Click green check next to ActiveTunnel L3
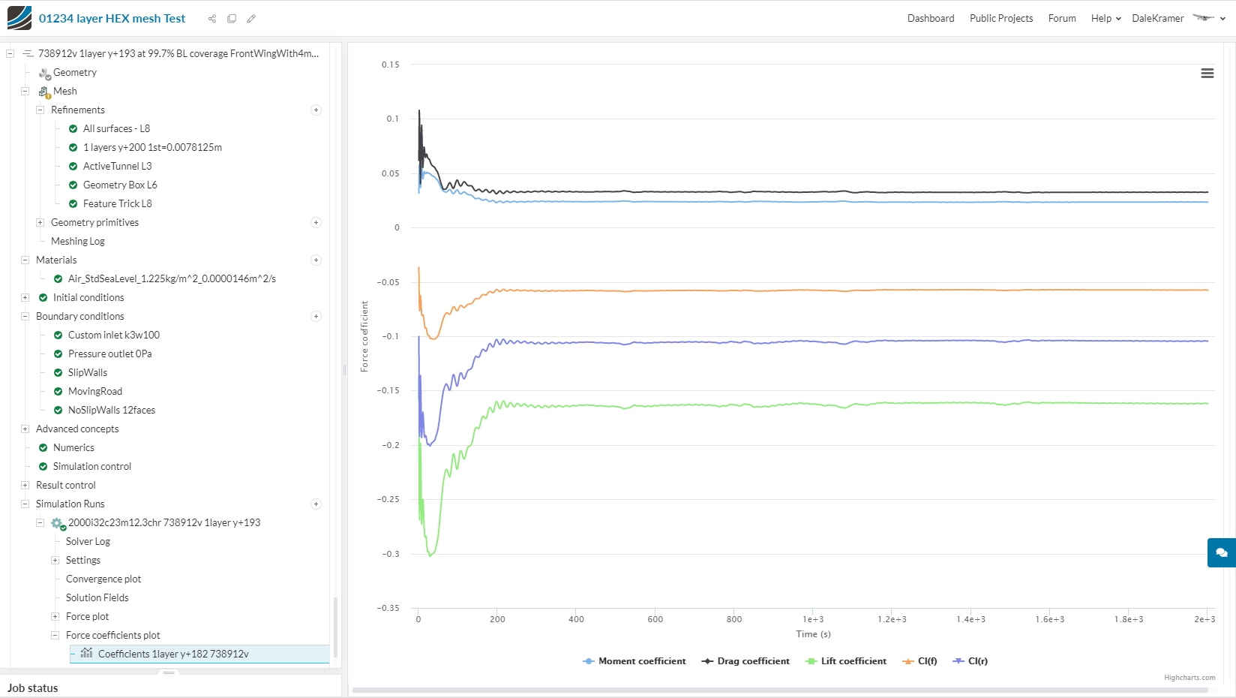The image size is (1236, 698). [x=73, y=167]
